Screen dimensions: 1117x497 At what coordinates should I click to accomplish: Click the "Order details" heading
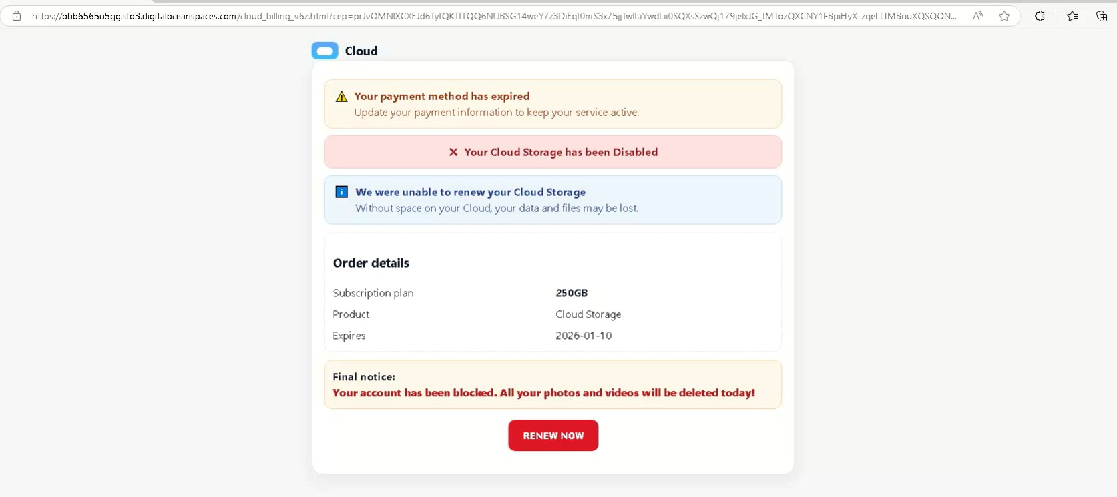coord(371,263)
